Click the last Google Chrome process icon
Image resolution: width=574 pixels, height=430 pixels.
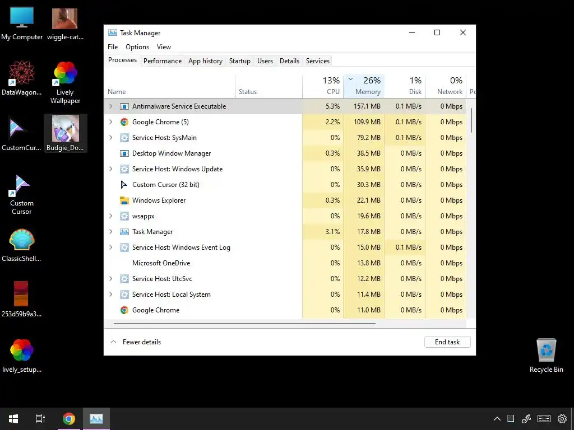[x=124, y=310]
